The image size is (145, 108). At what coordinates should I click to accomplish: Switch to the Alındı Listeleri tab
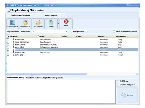51,16
